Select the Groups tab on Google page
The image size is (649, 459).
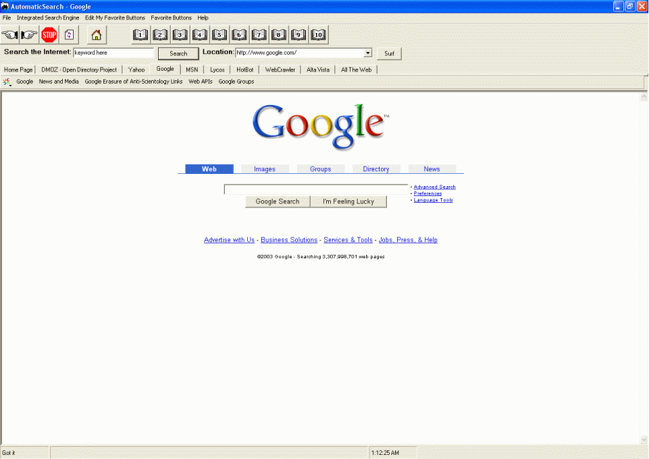pos(320,169)
